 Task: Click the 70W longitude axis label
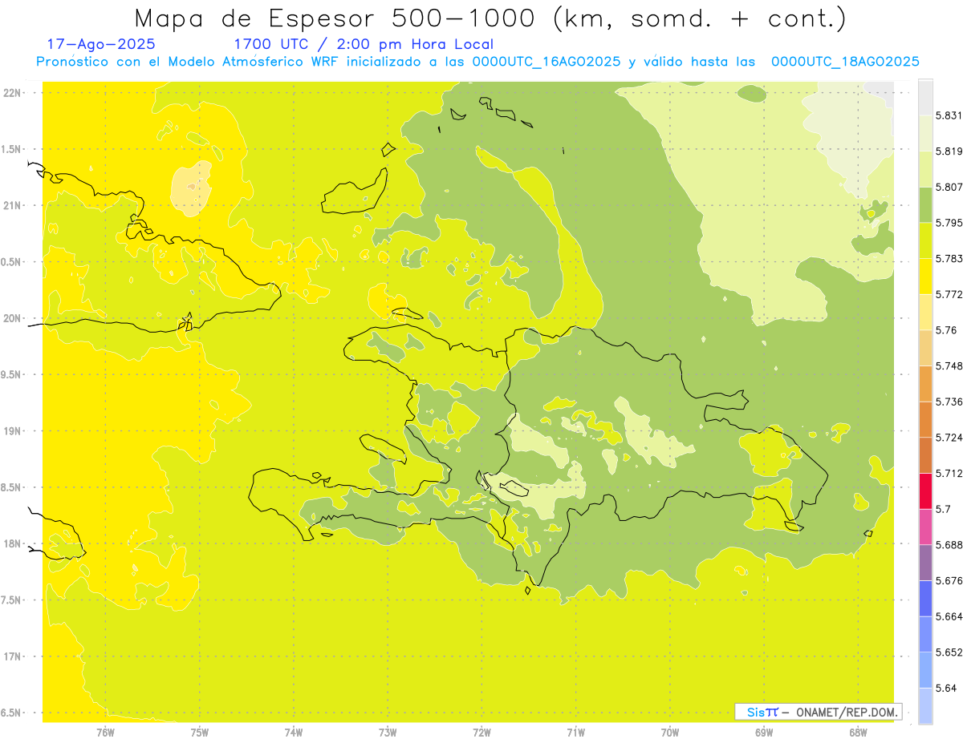click(669, 732)
